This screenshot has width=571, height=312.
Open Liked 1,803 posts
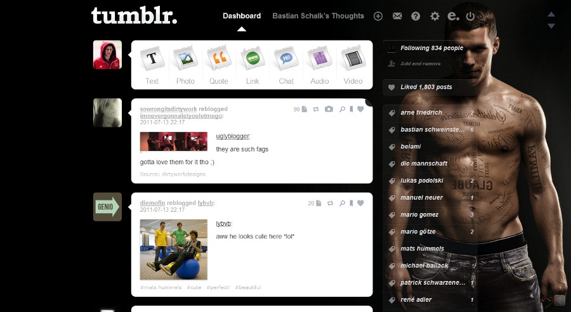[x=430, y=87]
